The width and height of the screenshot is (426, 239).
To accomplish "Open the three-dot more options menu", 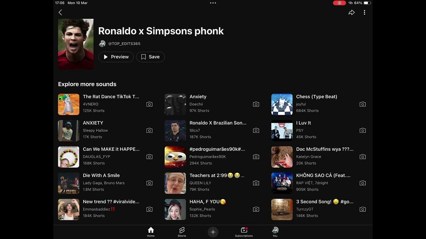I will tap(364, 12).
